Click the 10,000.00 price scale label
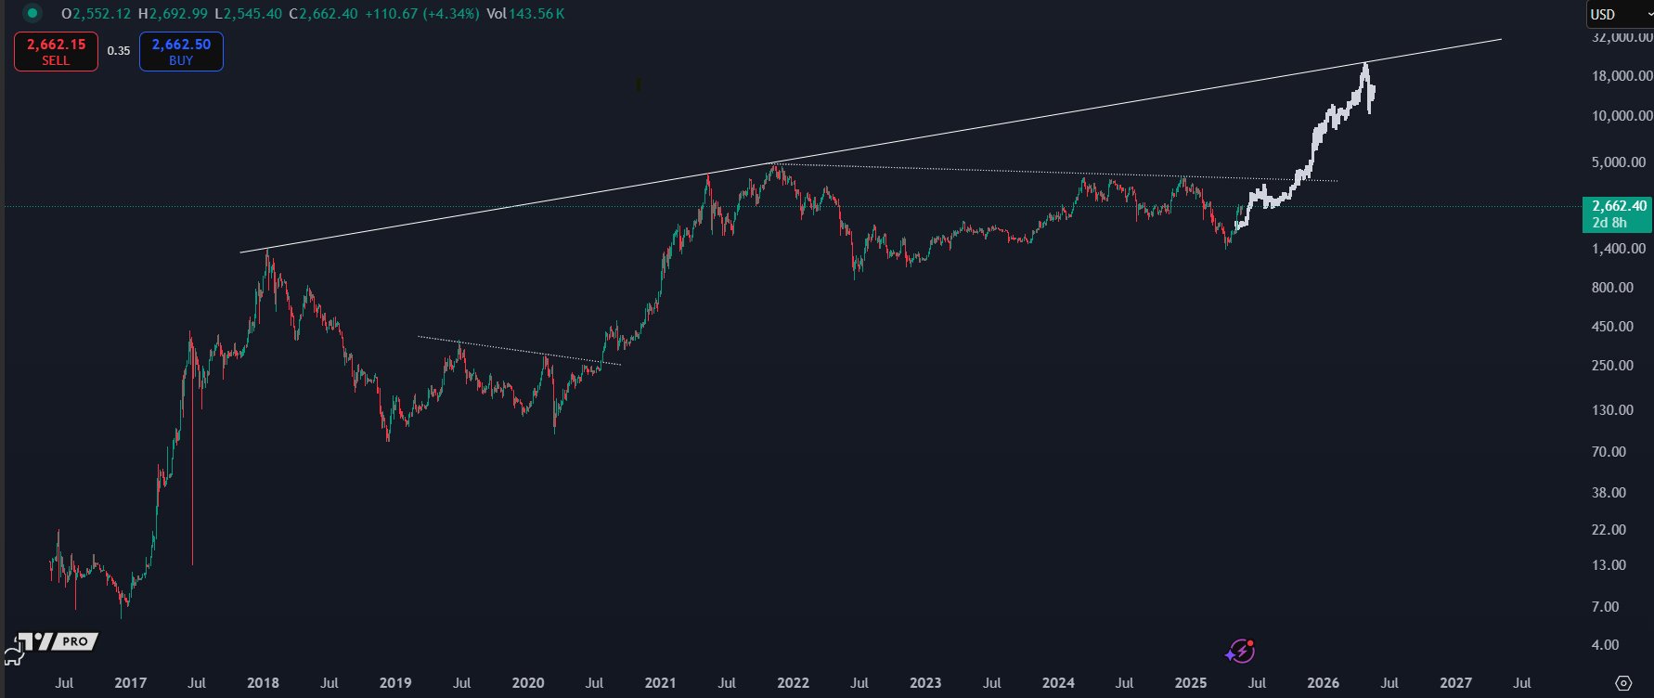The height and width of the screenshot is (698, 1654). click(1622, 116)
